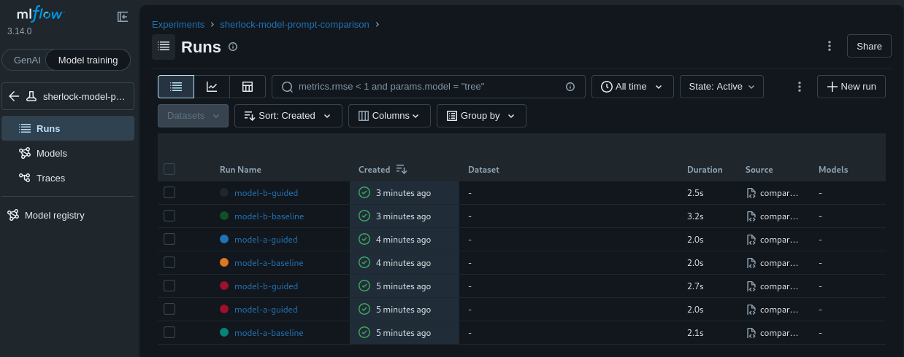Screen dimensions: 904x357
Task: Click the source file icon for model-b-baseline
Action: pyautogui.click(x=751, y=216)
